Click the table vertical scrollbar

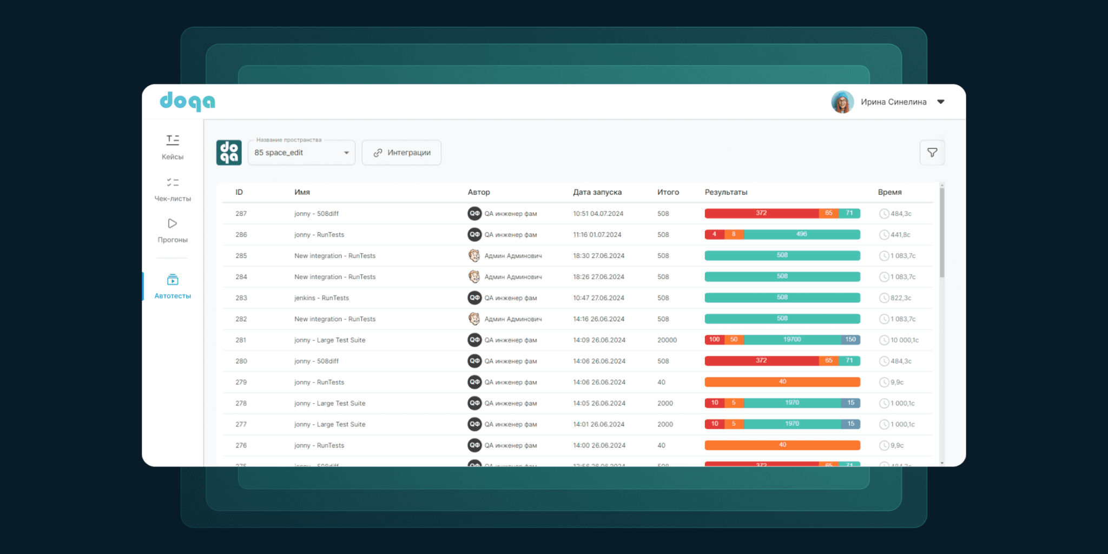(x=942, y=233)
